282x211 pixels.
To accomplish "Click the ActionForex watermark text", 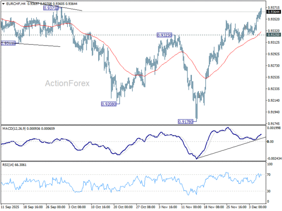I will [x=67, y=83].
